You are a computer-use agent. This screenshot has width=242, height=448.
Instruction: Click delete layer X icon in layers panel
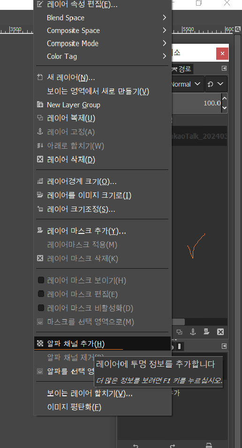[x=220, y=332]
